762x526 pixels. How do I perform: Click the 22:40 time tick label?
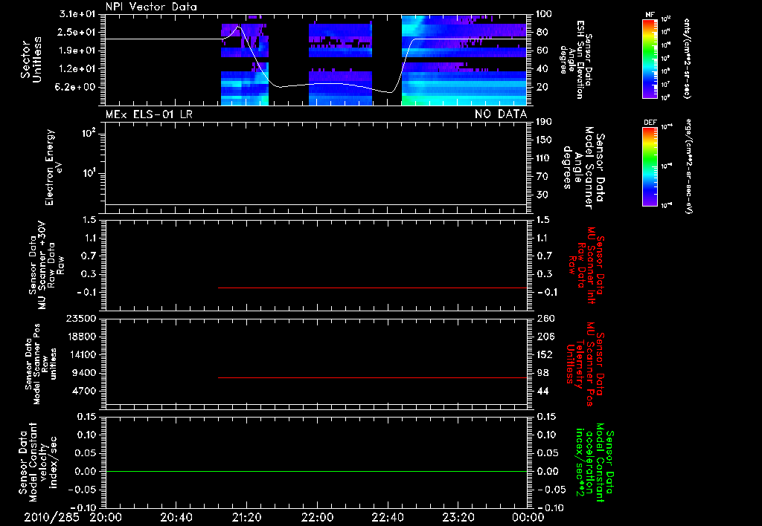click(387, 517)
